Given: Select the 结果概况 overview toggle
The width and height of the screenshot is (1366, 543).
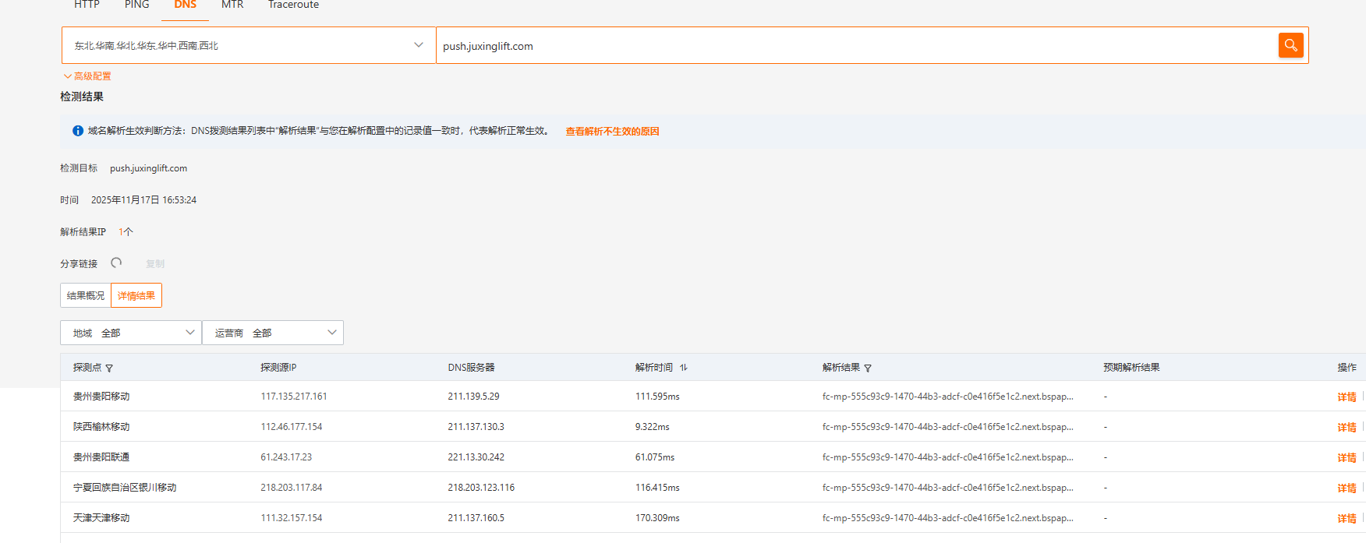Looking at the screenshot, I should [86, 295].
